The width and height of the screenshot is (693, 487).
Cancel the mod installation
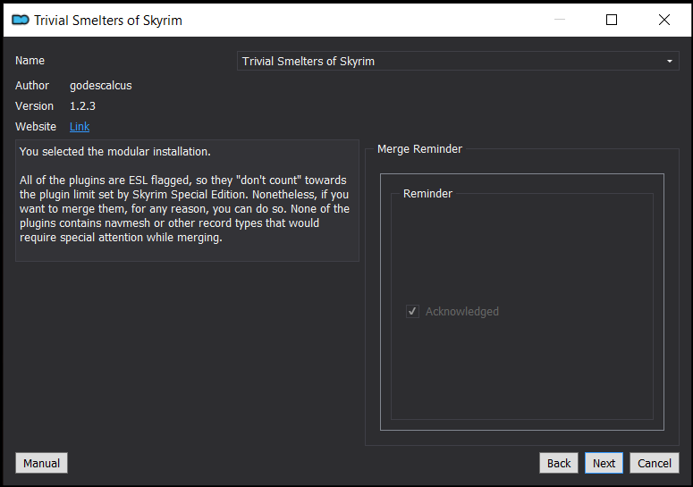pyautogui.click(x=655, y=463)
